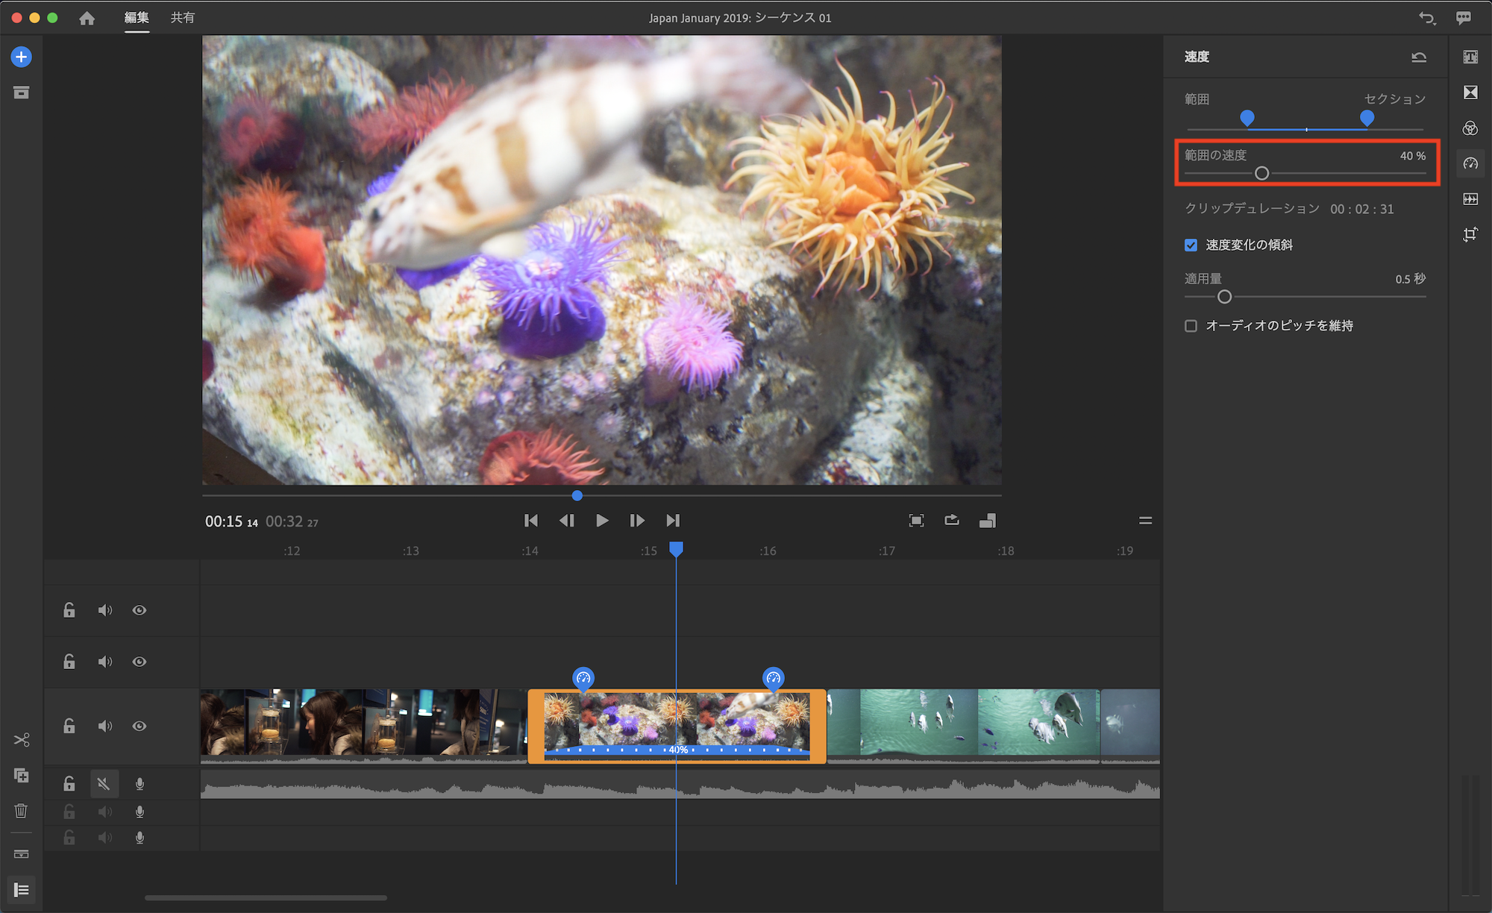This screenshot has height=913, width=1492.
Task: Expand the track controls list icon
Action: 21,890
